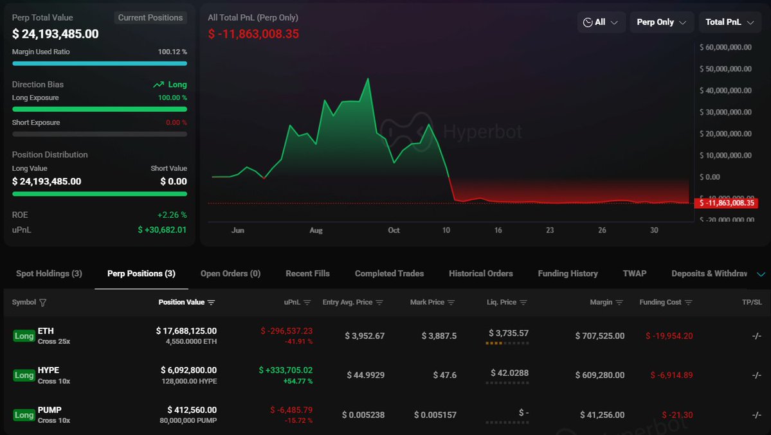Click the HYPE symbol name

(48, 370)
